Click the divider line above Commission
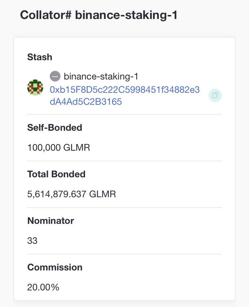 coord(124,254)
